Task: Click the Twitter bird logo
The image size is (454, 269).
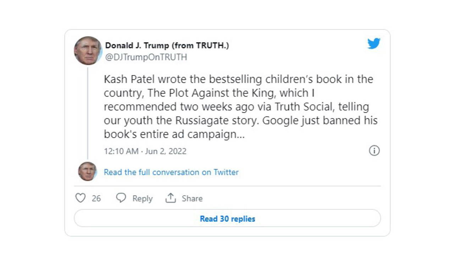Action: coord(374,44)
